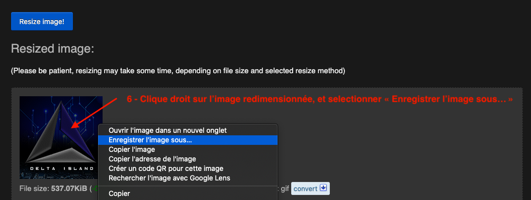This screenshot has height=200, width=531.
Task: Click the DELTA ISLAND caption in thumbnail
Action: 62,168
